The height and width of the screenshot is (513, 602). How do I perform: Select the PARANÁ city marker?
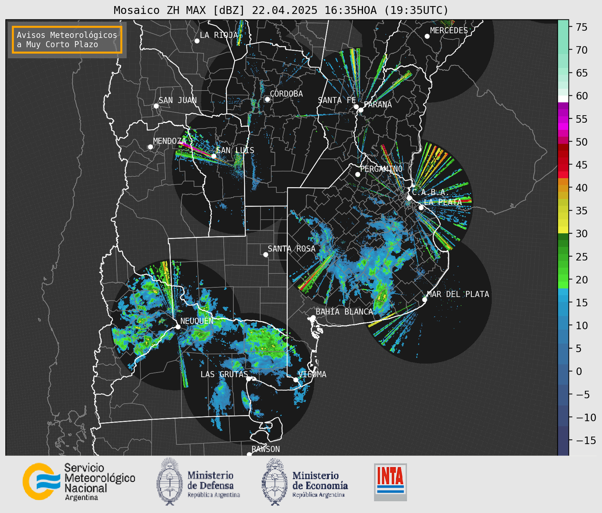(x=361, y=110)
